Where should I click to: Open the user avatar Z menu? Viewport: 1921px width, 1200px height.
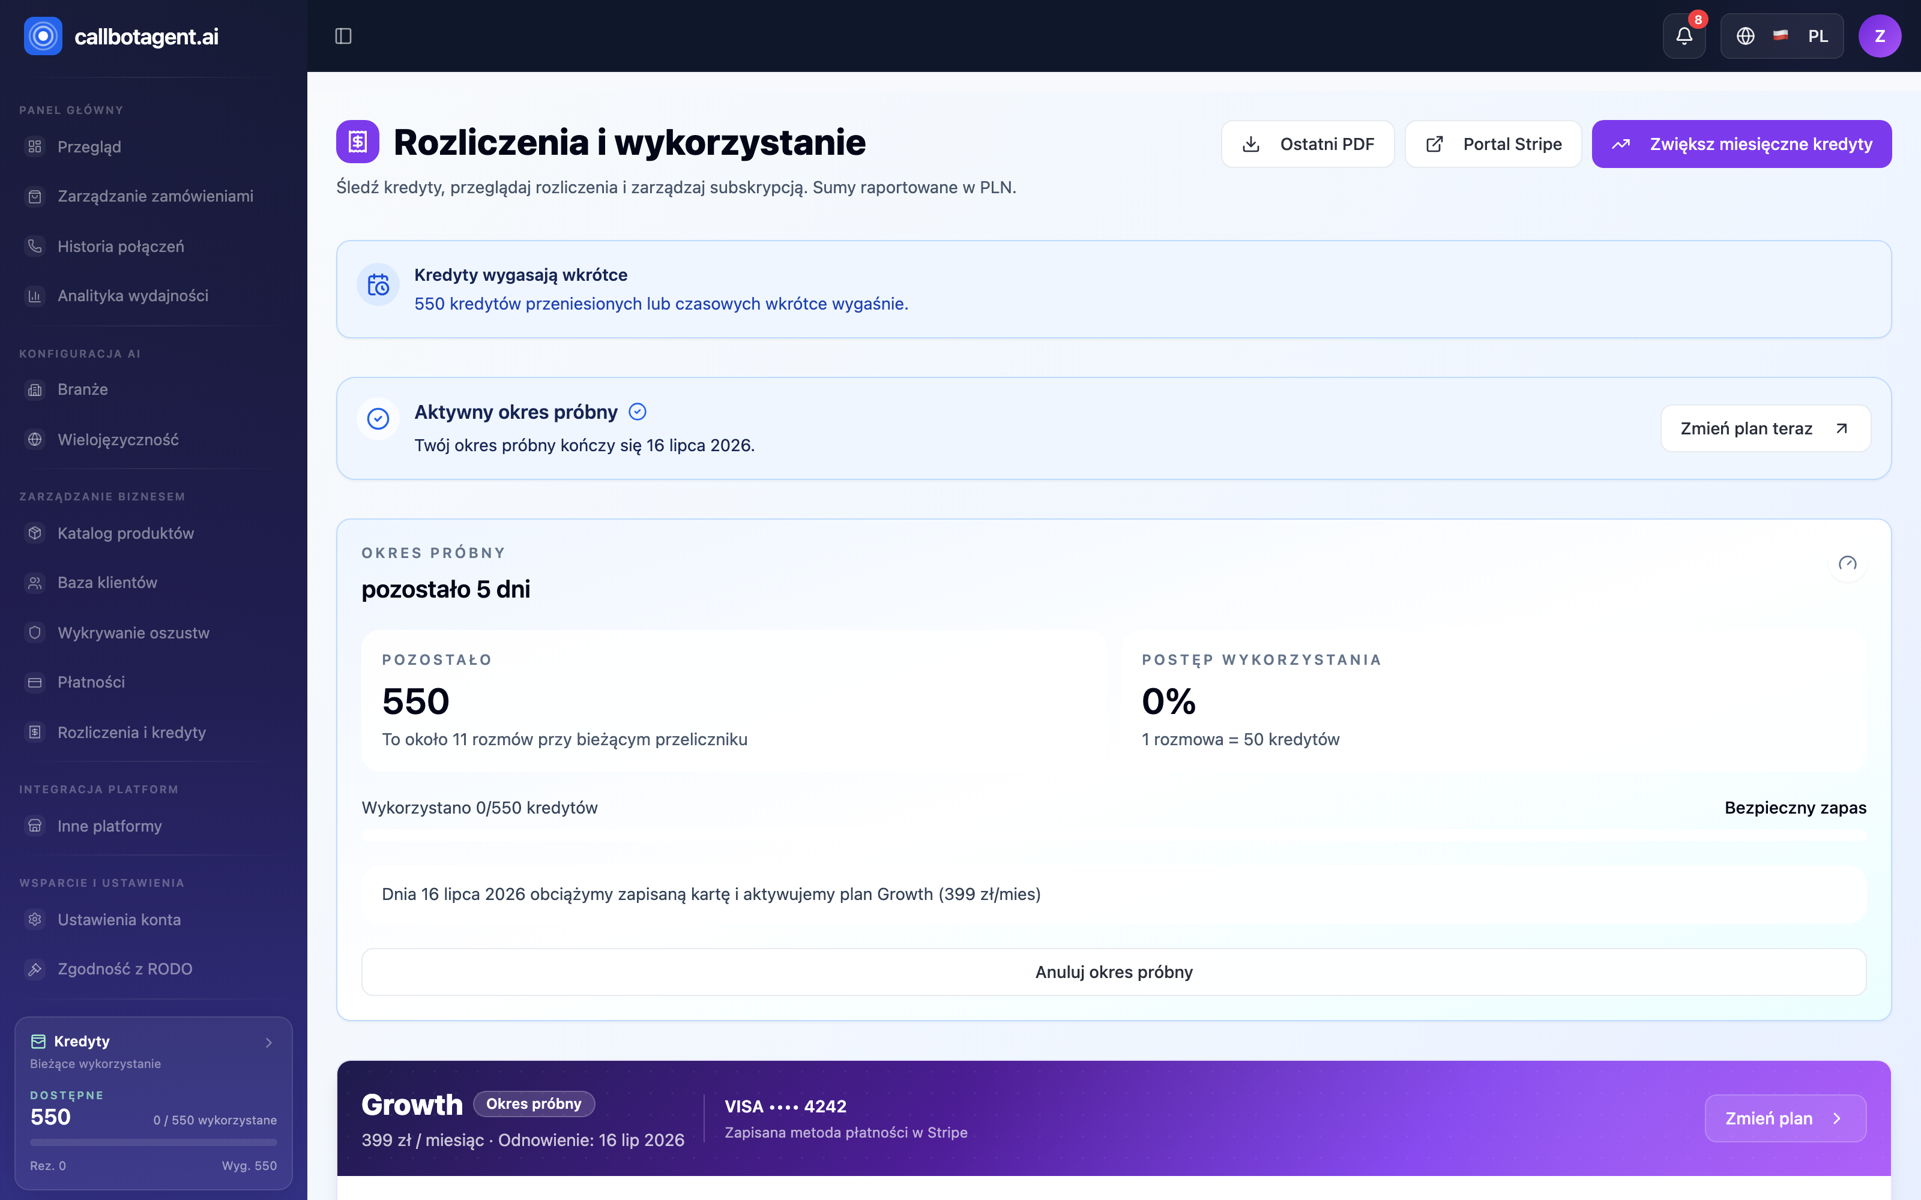pos(1879,36)
